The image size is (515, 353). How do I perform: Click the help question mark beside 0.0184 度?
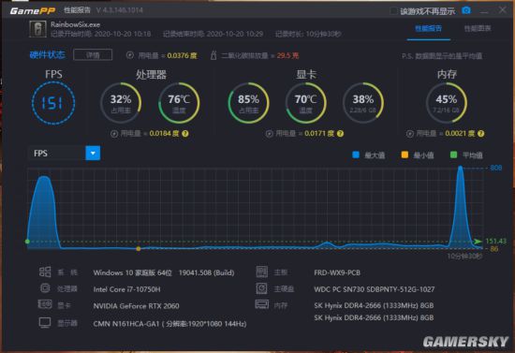click(x=185, y=134)
